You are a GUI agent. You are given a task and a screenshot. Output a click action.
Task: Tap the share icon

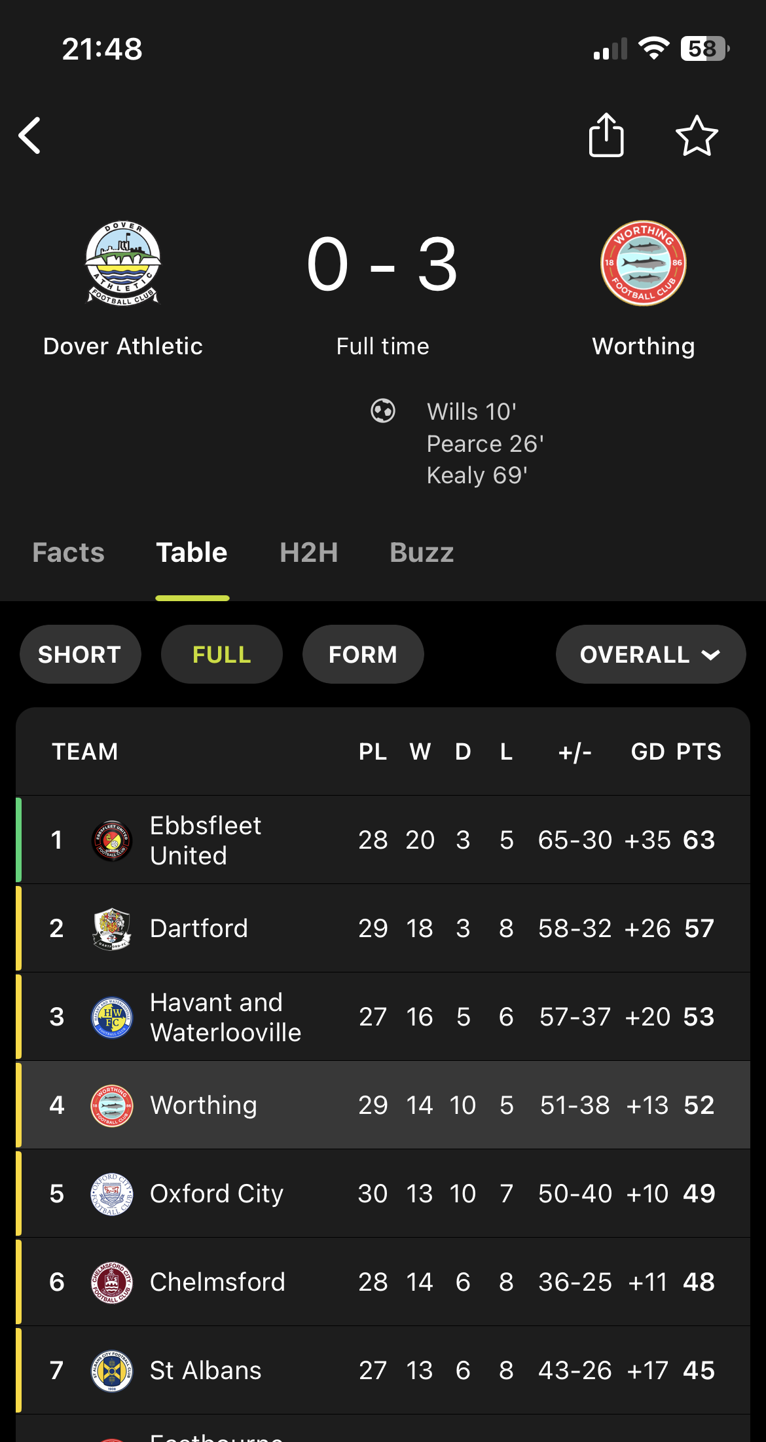(x=606, y=135)
